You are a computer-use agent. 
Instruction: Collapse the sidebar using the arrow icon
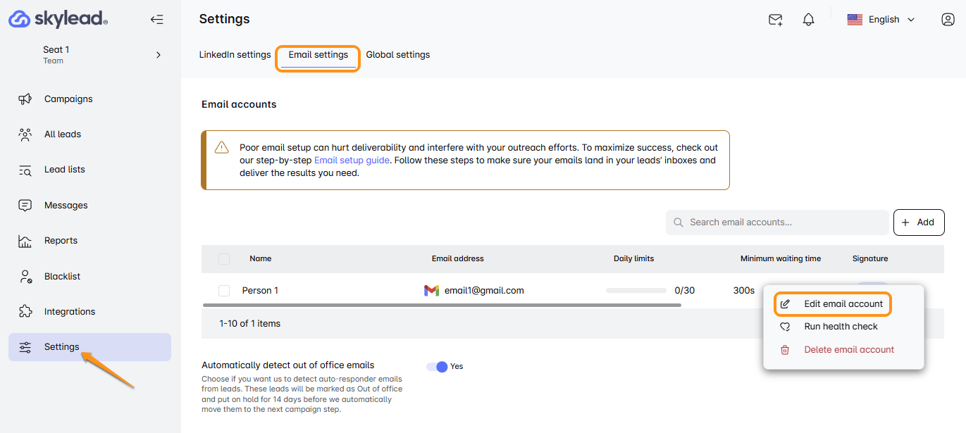pos(156,20)
